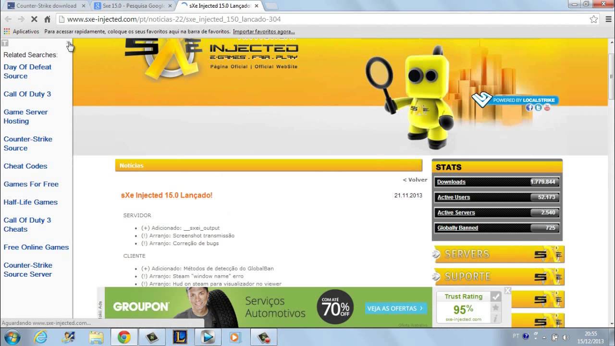Click the volume icon in system tray
The height and width of the screenshot is (346, 615).
click(x=566, y=337)
